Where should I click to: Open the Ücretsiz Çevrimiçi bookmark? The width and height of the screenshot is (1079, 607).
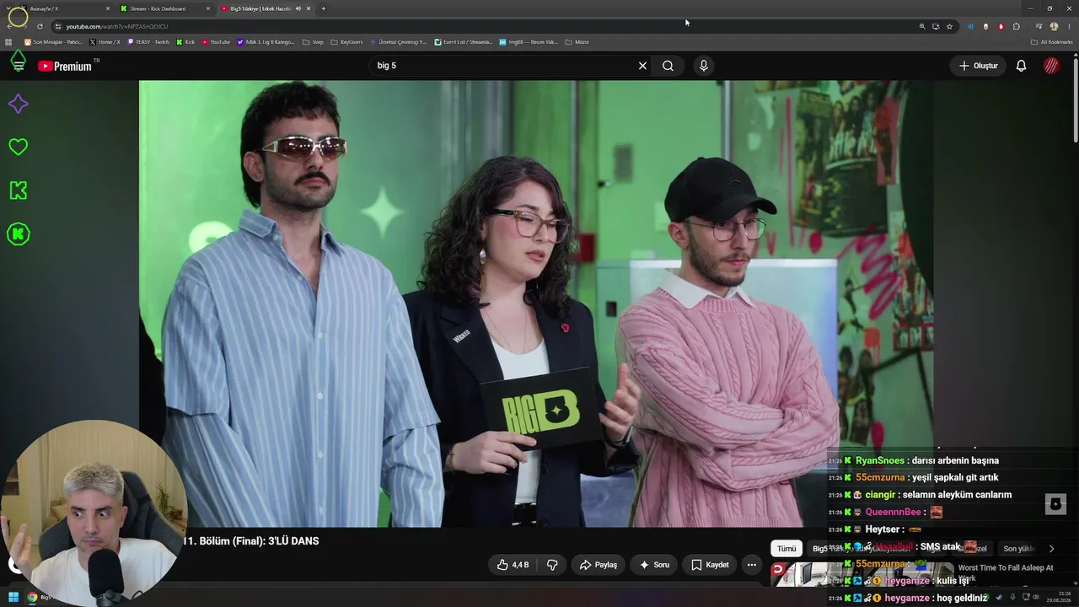click(x=398, y=42)
